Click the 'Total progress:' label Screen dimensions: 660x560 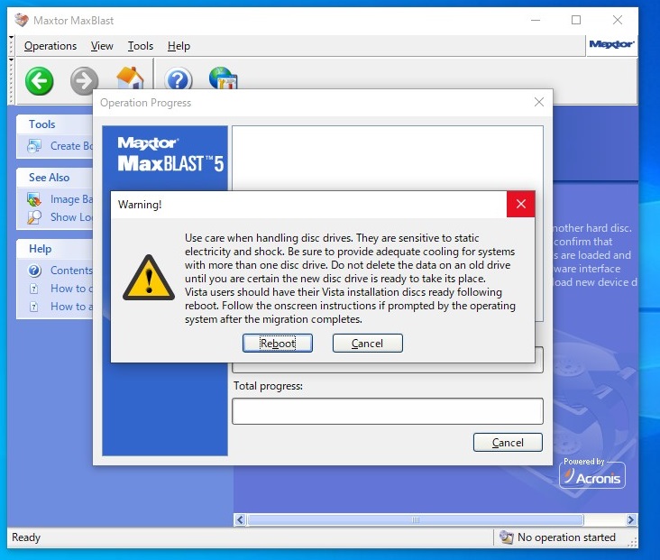[268, 386]
